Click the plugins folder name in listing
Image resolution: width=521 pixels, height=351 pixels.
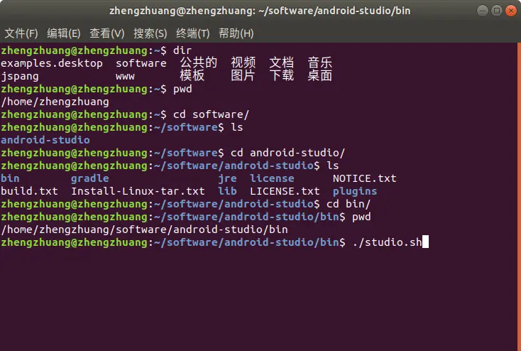click(355, 191)
